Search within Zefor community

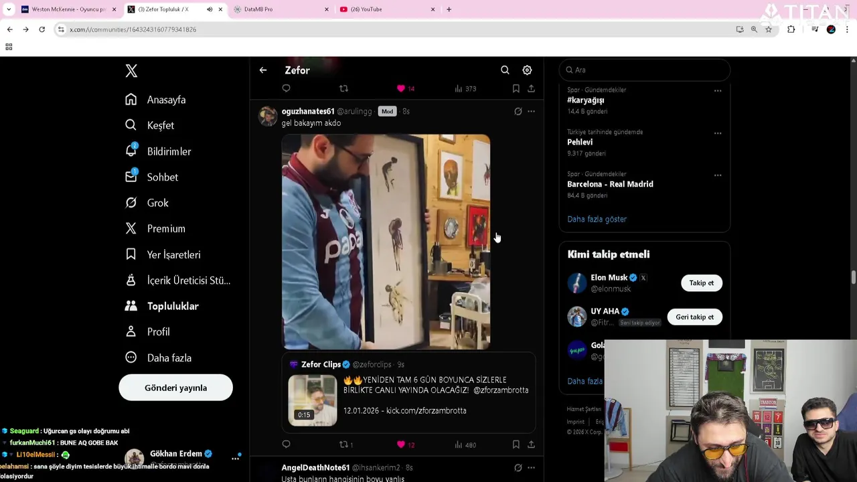[x=505, y=70]
